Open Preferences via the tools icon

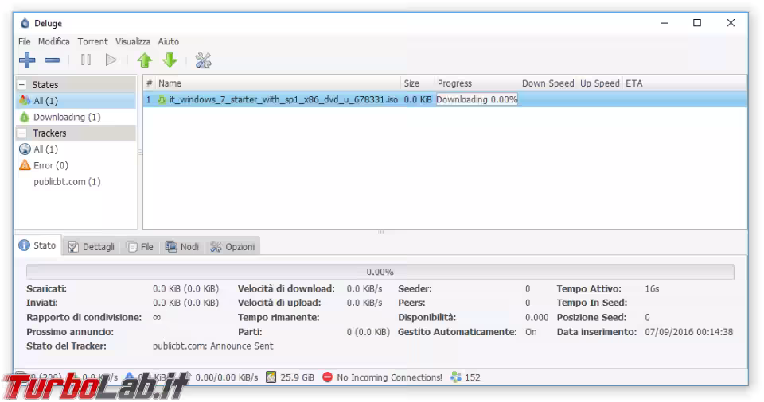pyautogui.click(x=203, y=60)
